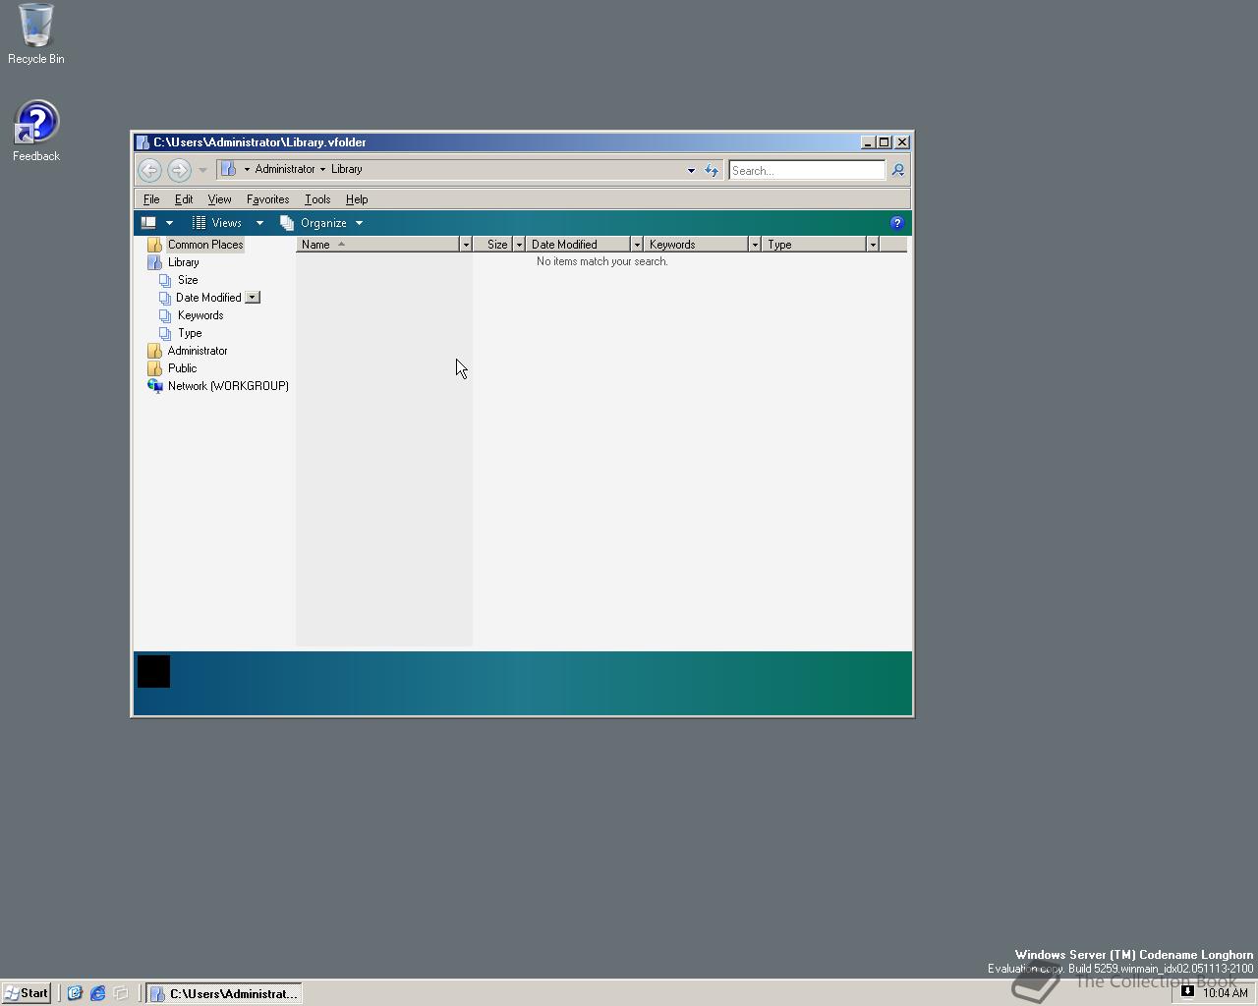
Task: Sort by the Size column header
Action: click(x=493, y=245)
